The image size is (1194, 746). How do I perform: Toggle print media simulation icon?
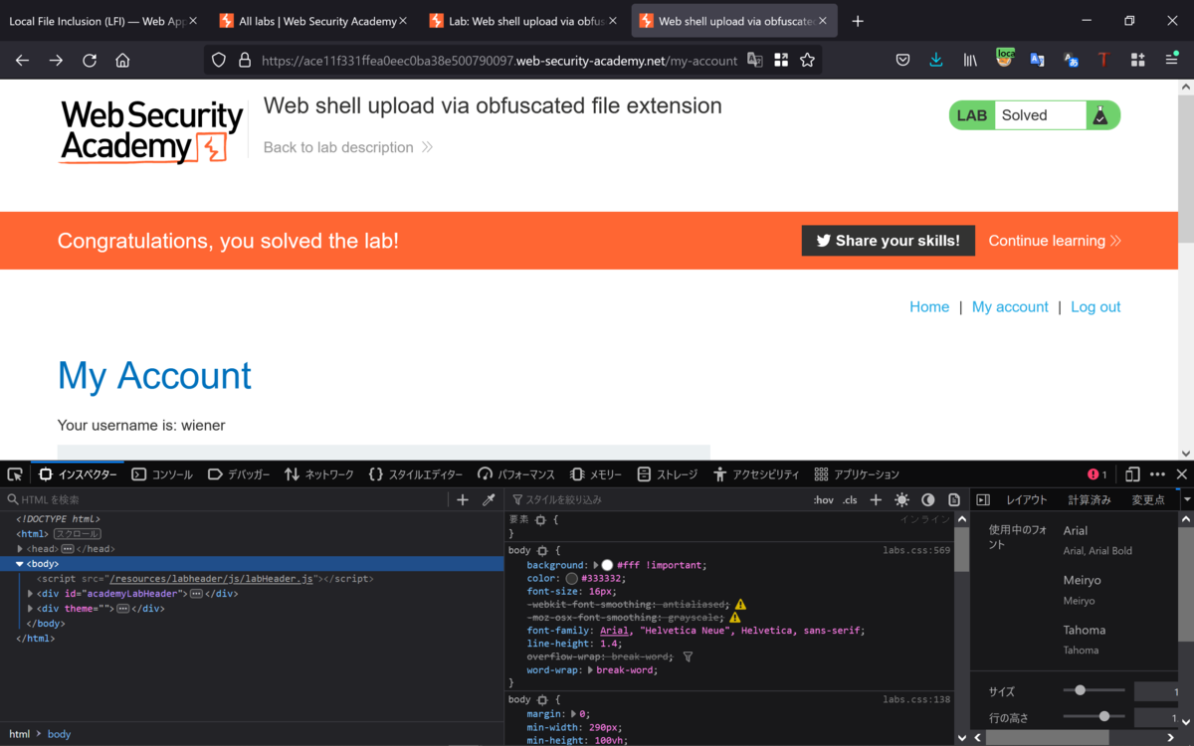pos(954,500)
